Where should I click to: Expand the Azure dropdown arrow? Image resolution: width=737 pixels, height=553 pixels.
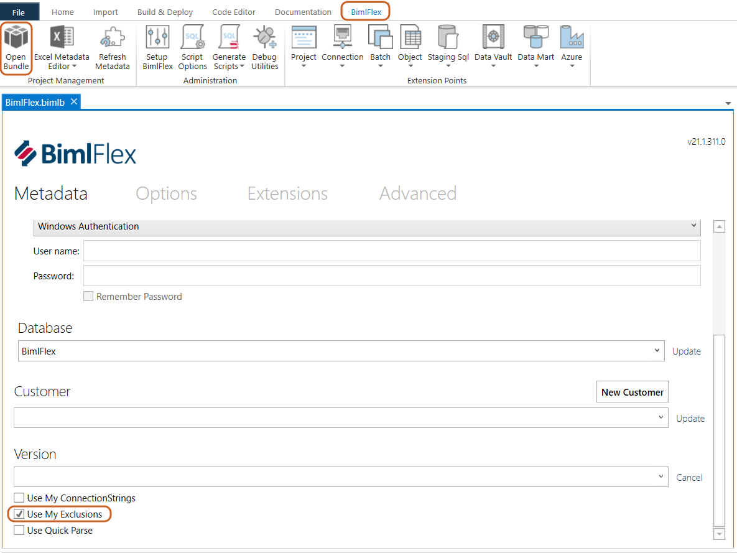[x=572, y=66]
